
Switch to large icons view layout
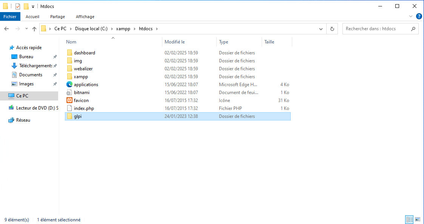pyautogui.click(x=418, y=220)
